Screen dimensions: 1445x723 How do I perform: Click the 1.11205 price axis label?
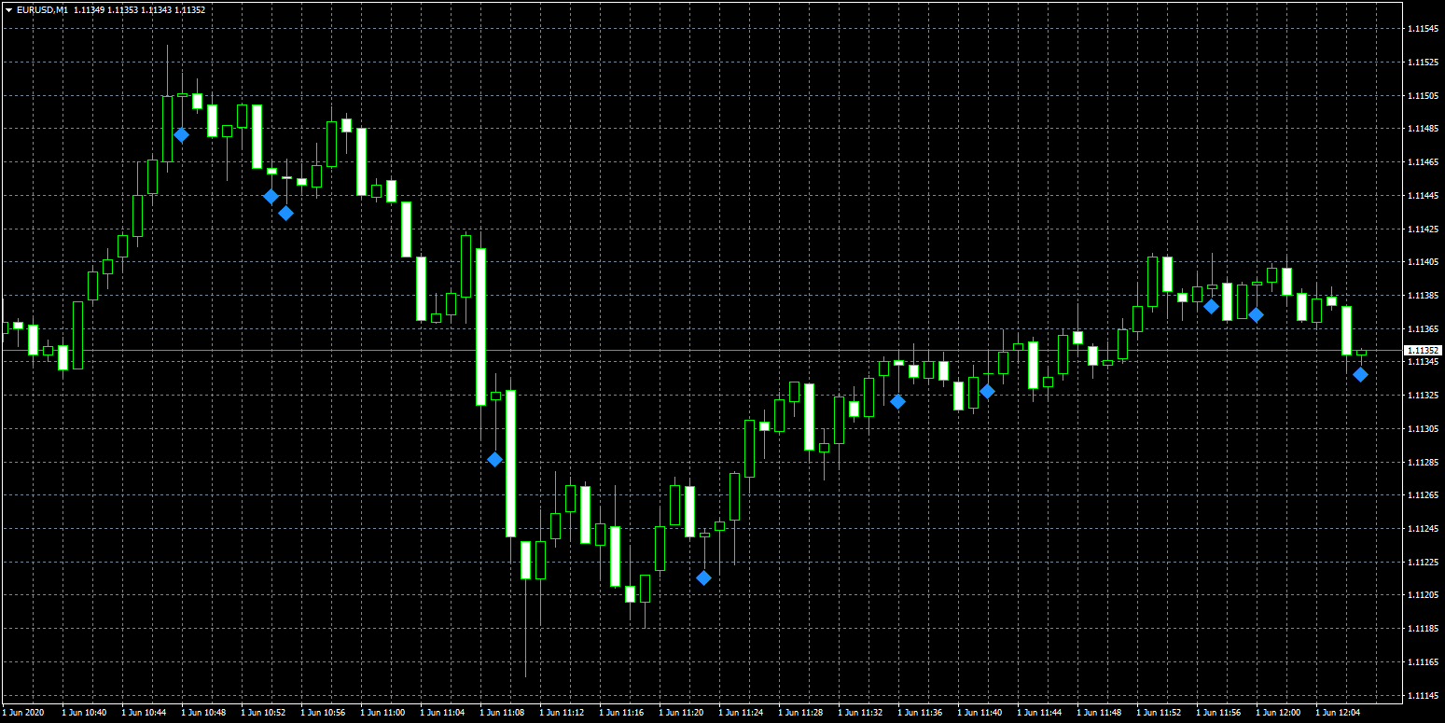(1423, 595)
